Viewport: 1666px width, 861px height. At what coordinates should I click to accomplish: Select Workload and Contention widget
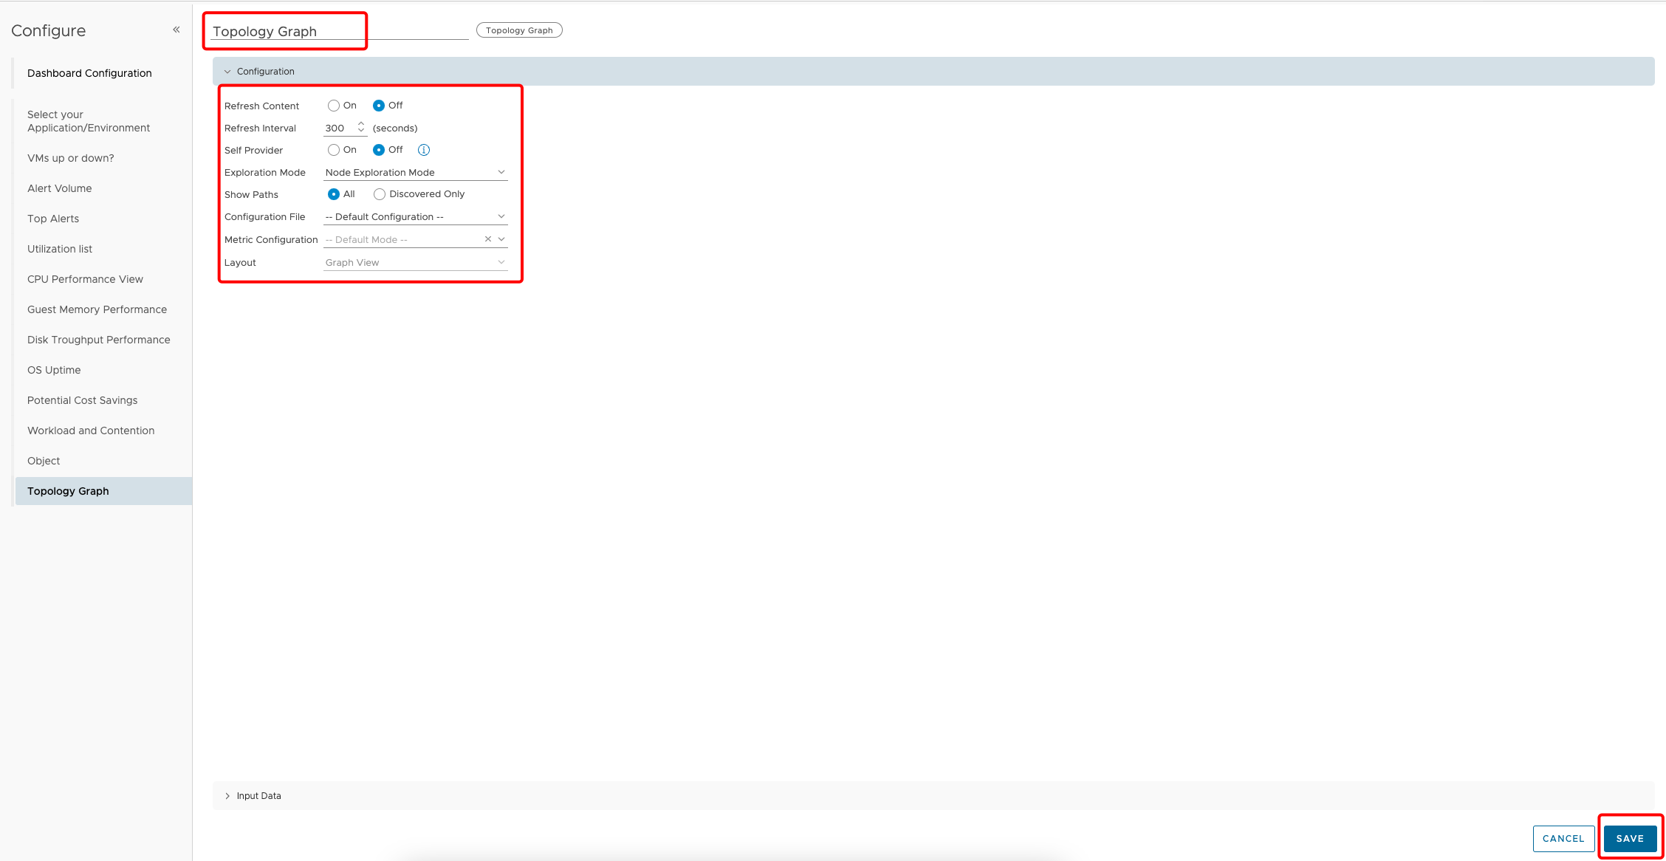[90, 430]
